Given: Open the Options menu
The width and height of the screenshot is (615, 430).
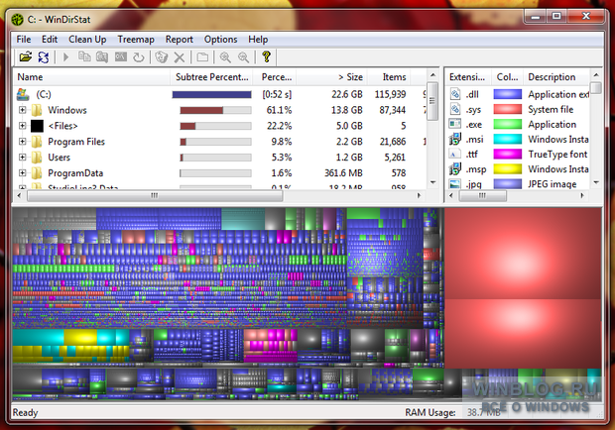Looking at the screenshot, I should 220,40.
